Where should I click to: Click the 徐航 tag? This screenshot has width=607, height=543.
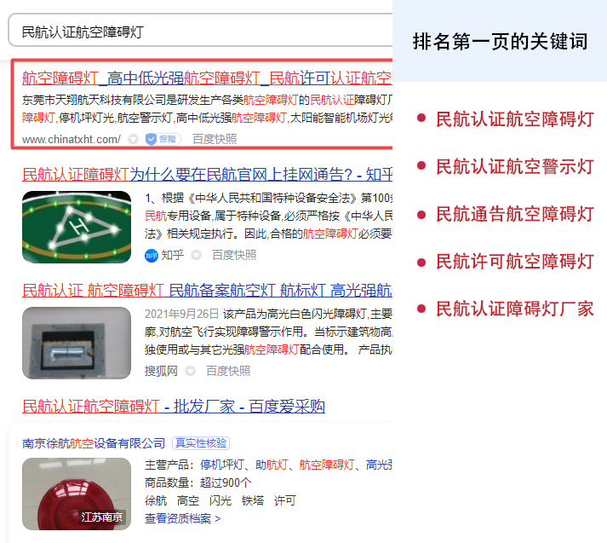[x=156, y=500]
